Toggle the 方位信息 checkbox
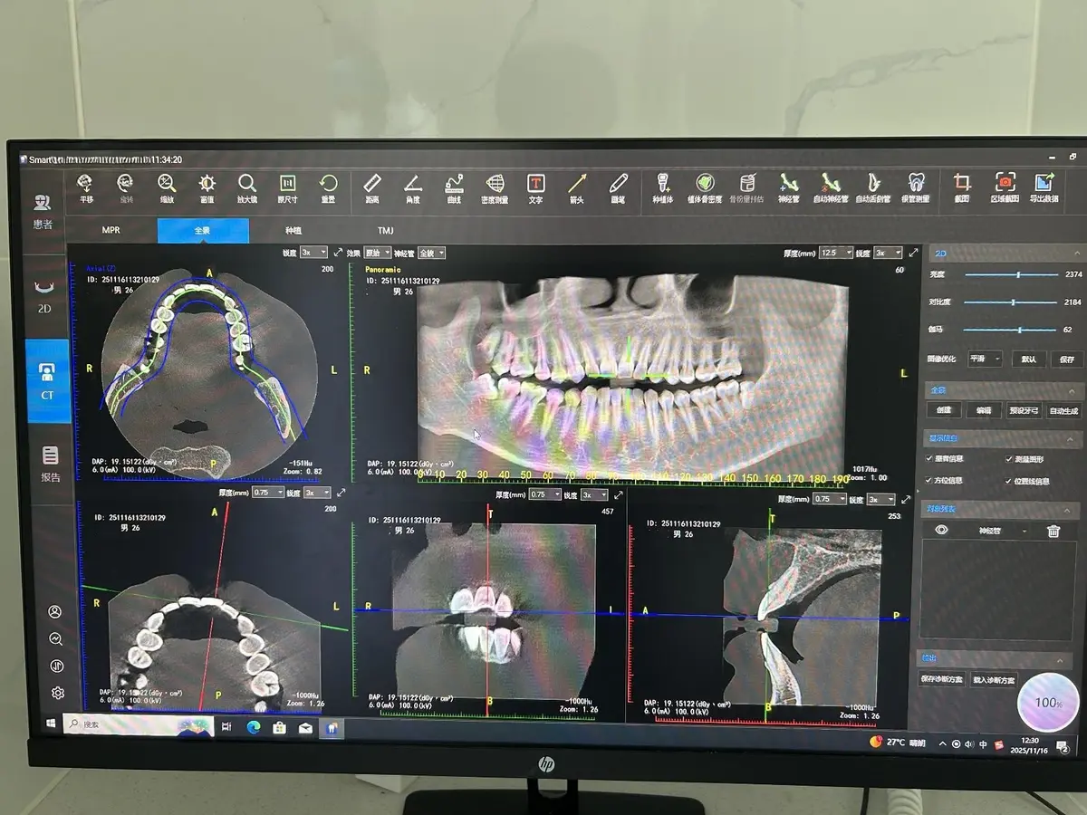The height and width of the screenshot is (815, 1087). pyautogui.click(x=929, y=481)
